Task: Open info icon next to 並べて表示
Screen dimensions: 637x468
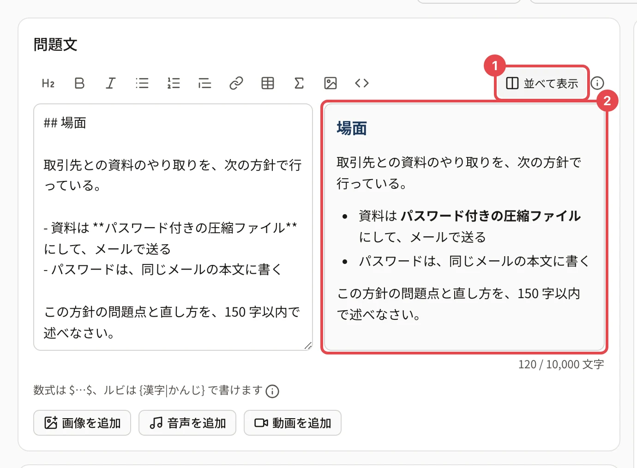Action: click(x=597, y=83)
